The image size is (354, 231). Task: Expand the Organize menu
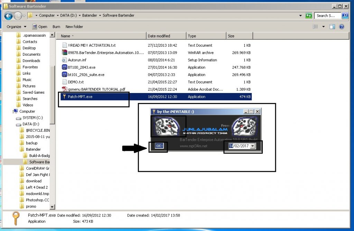(x=16, y=27)
